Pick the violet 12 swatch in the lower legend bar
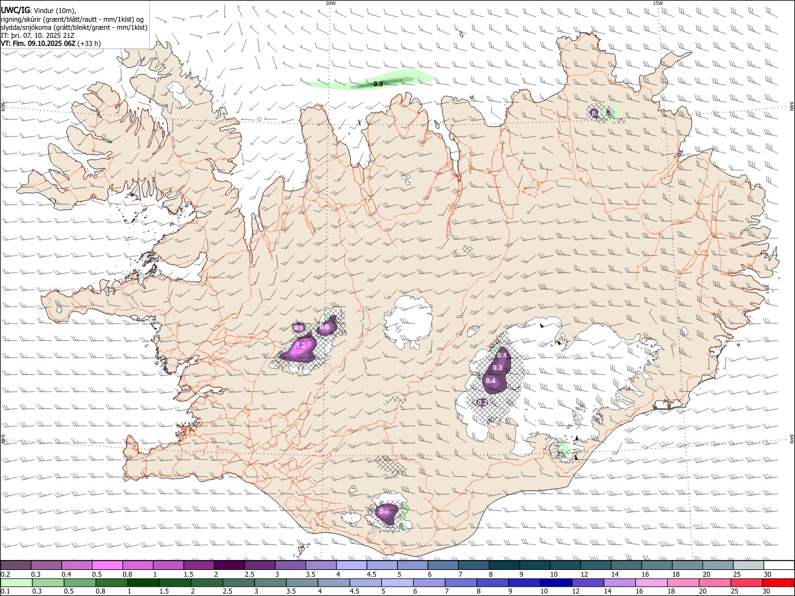The image size is (795, 596). [588, 582]
